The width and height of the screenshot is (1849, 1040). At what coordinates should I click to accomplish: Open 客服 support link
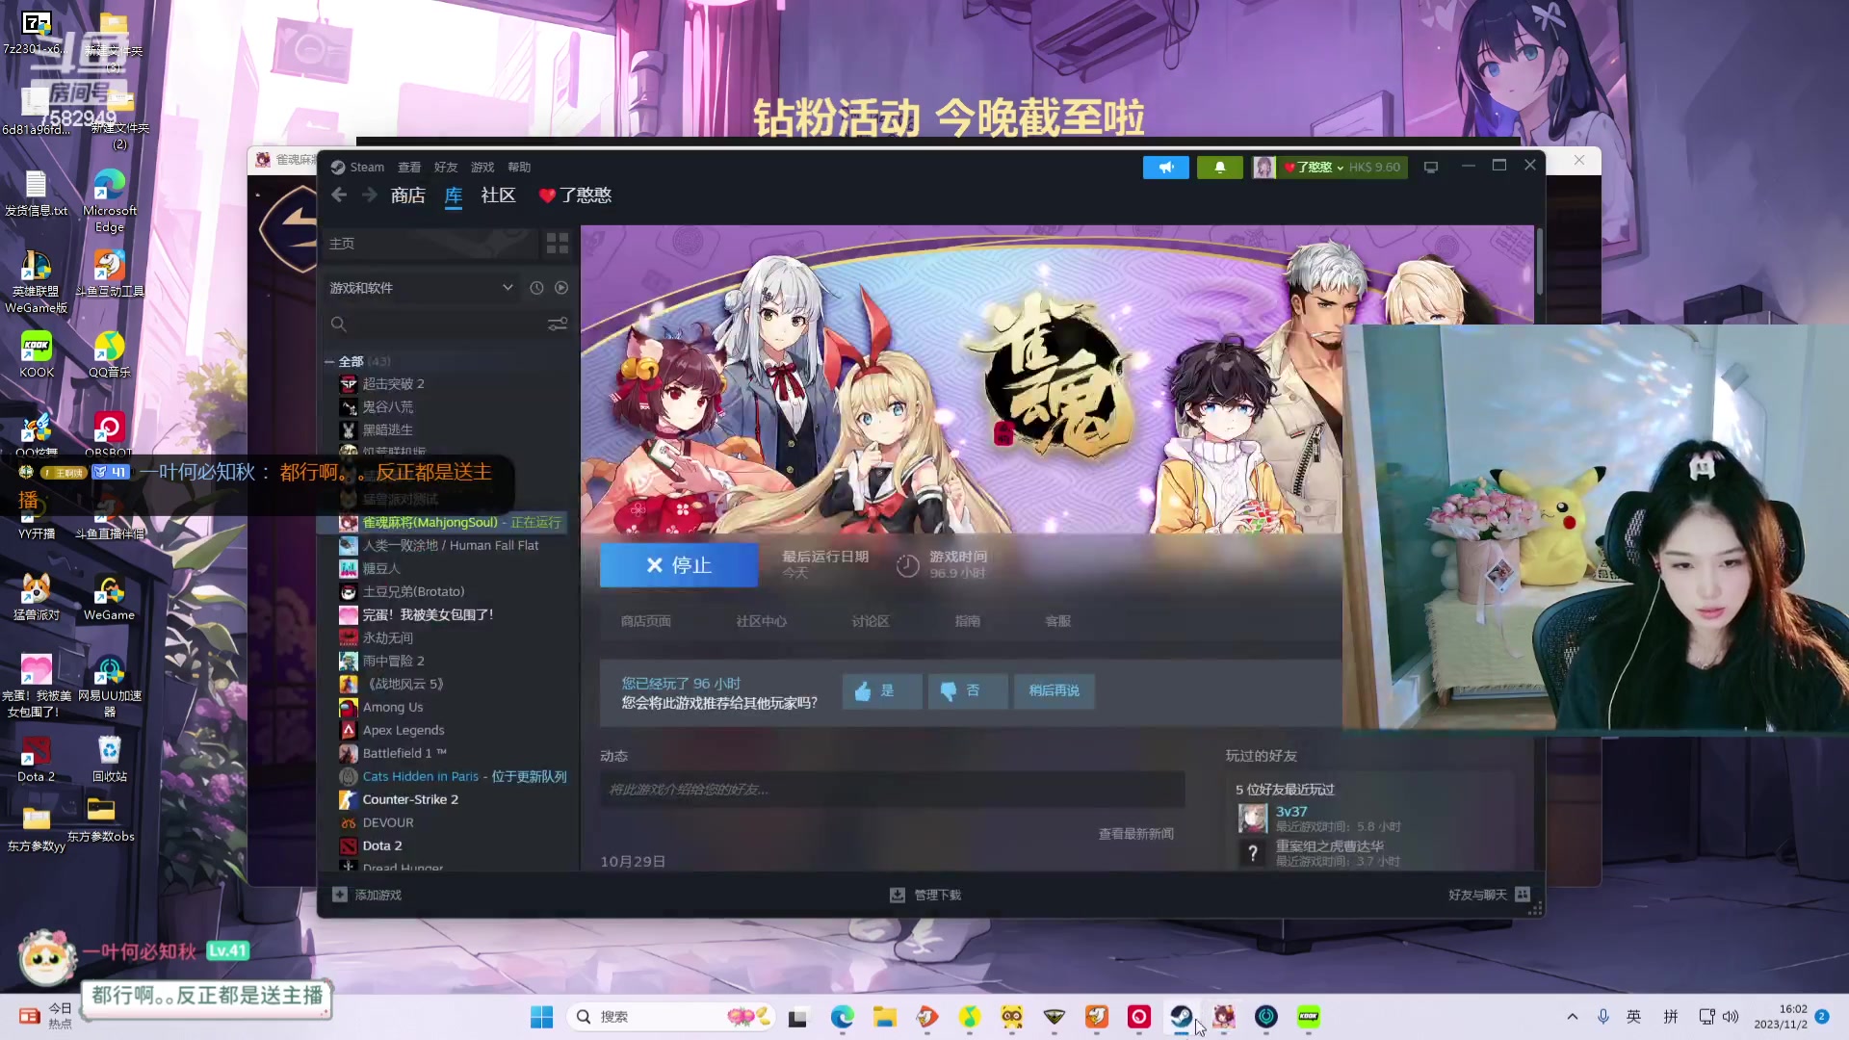point(1057,622)
